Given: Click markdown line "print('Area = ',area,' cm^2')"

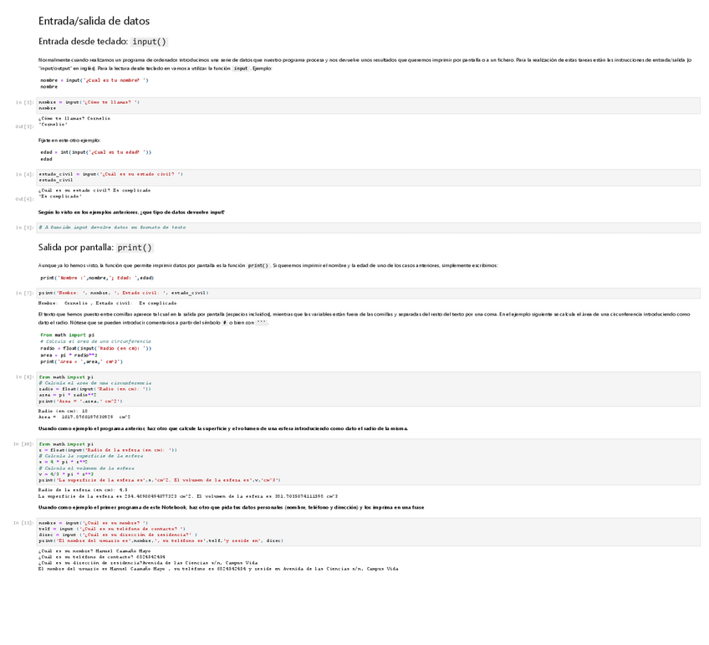Looking at the screenshot, I should [81, 362].
